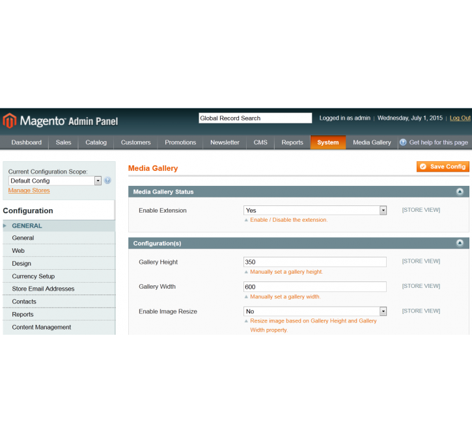Open the Dashboard menu
This screenshot has width=472, height=442.
27,142
